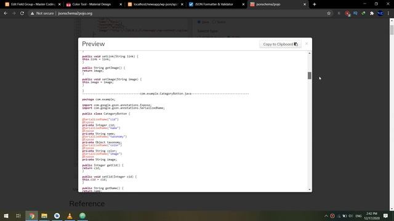Open the notification center icon
Screen dimensions: 394x221
(x=385, y=215)
